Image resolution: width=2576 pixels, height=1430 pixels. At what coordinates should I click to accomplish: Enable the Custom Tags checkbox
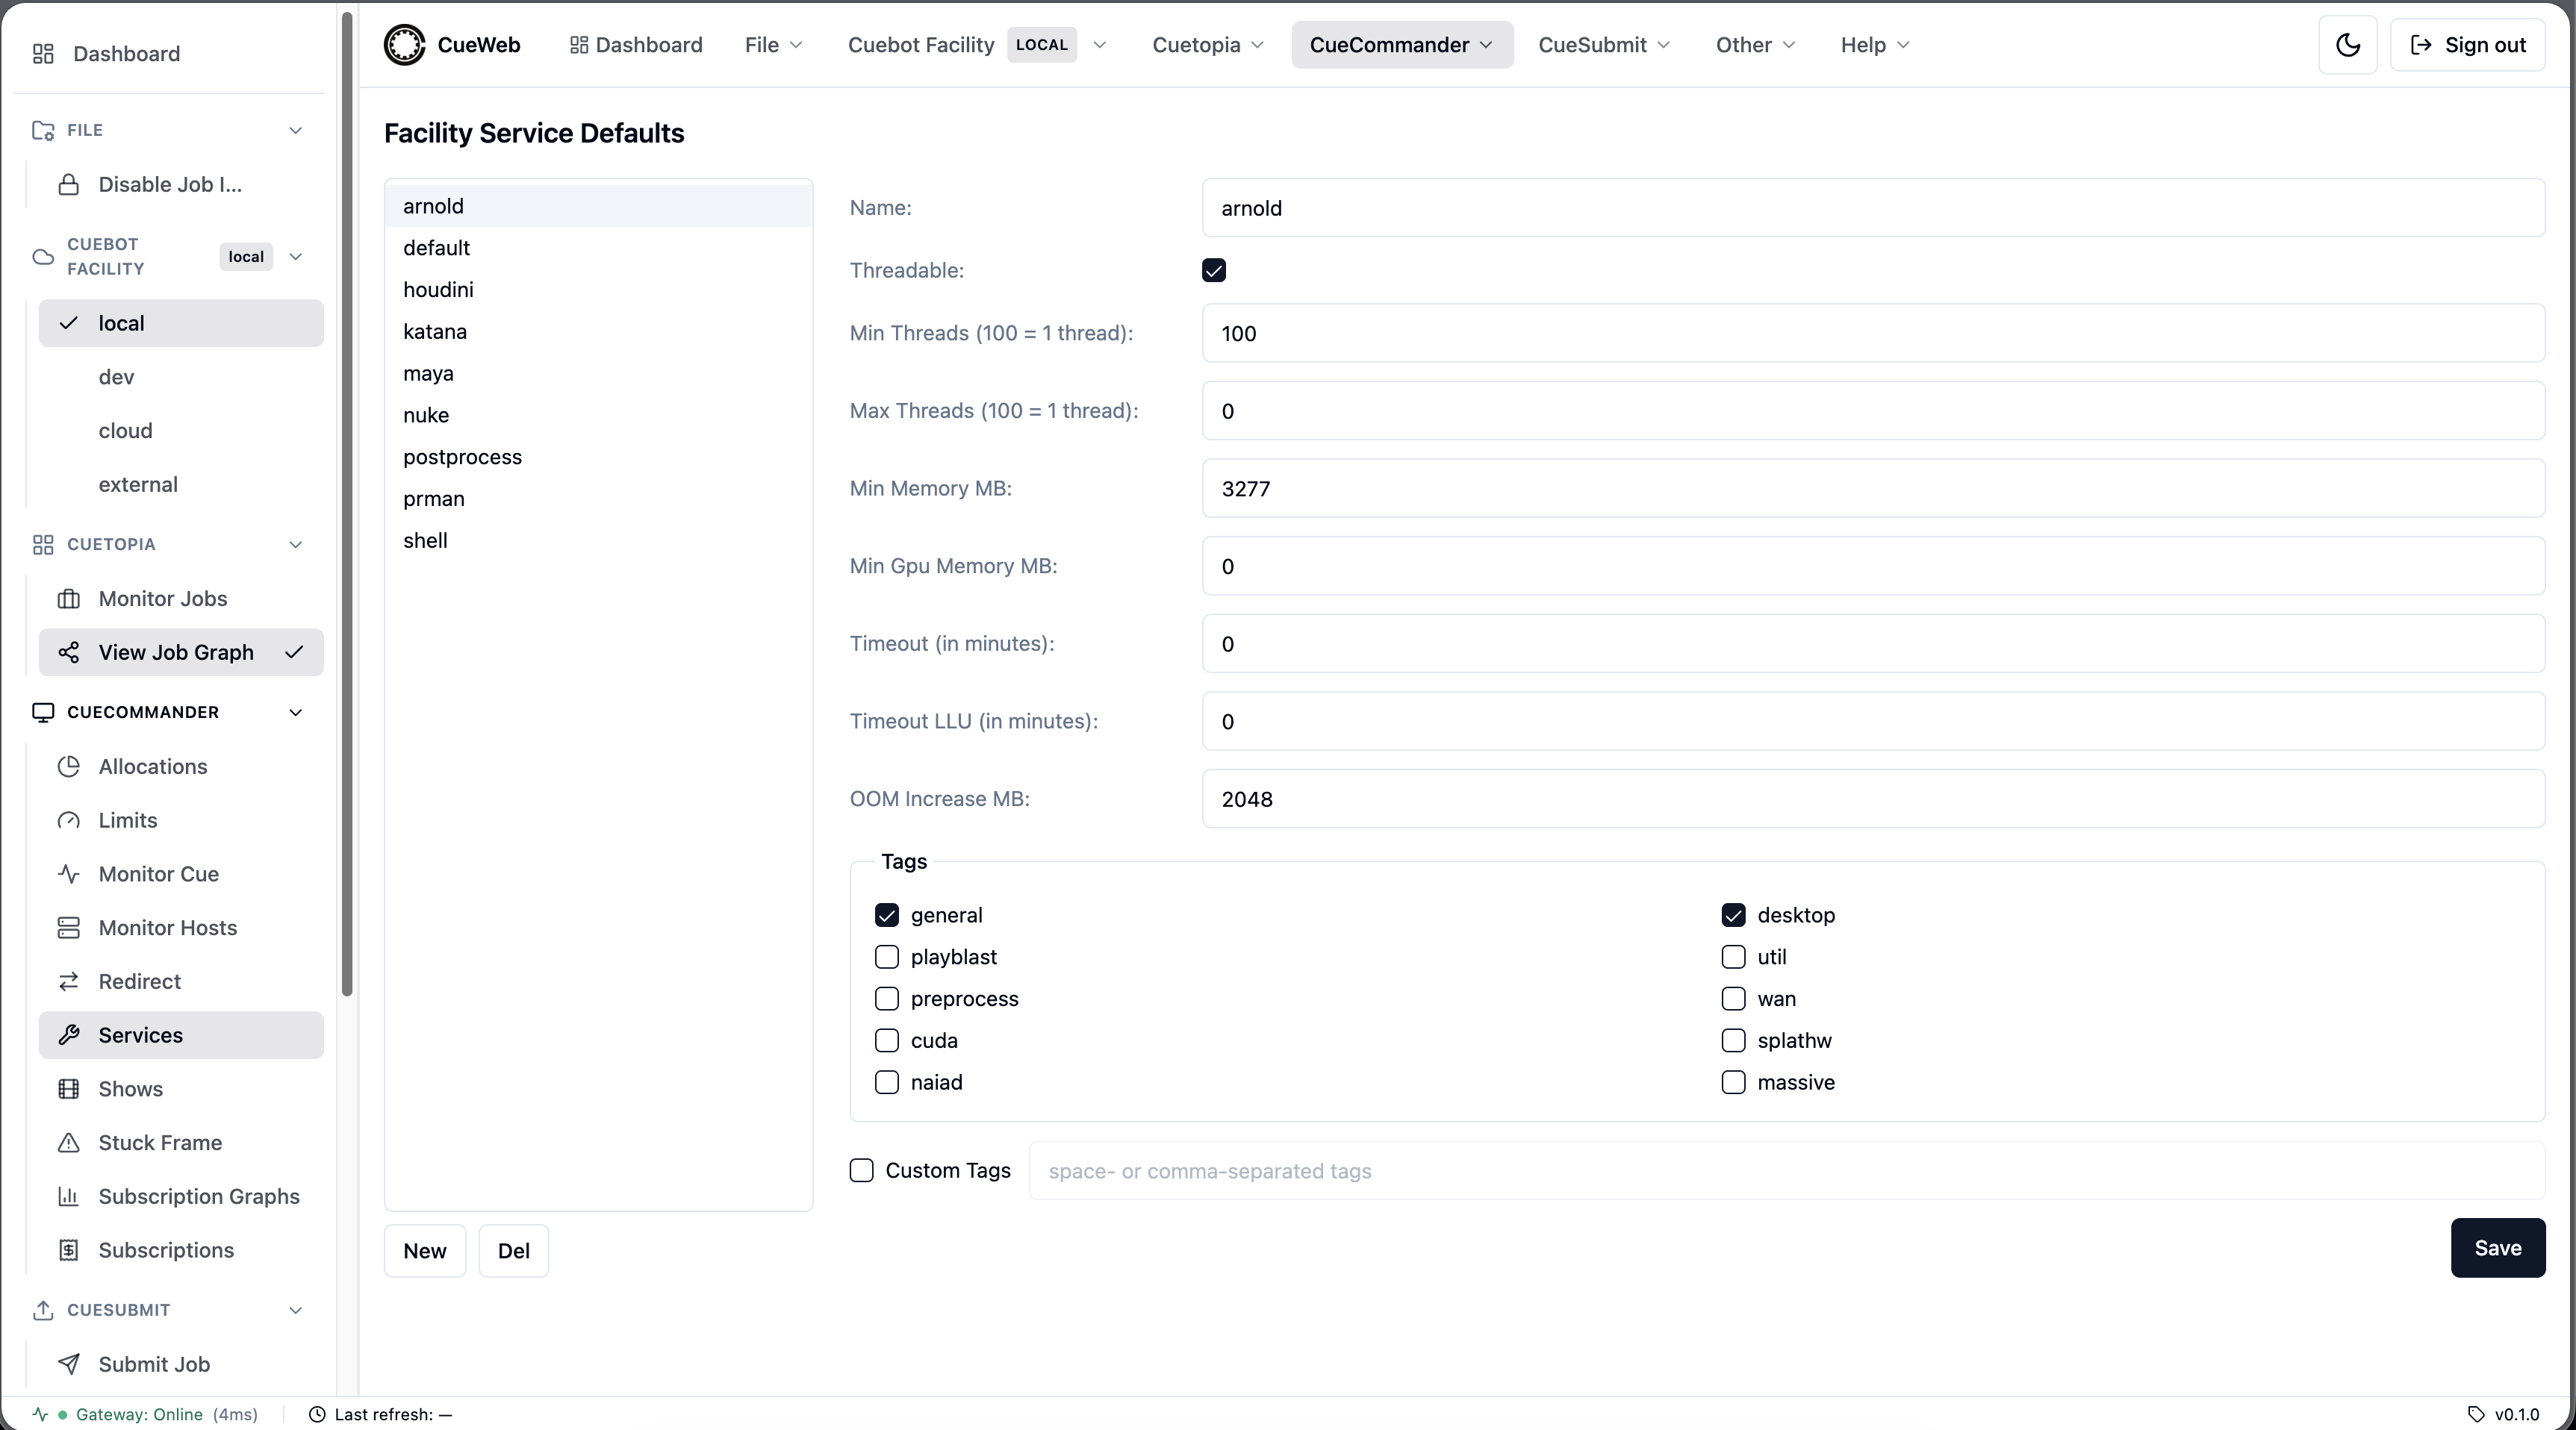(x=862, y=1171)
